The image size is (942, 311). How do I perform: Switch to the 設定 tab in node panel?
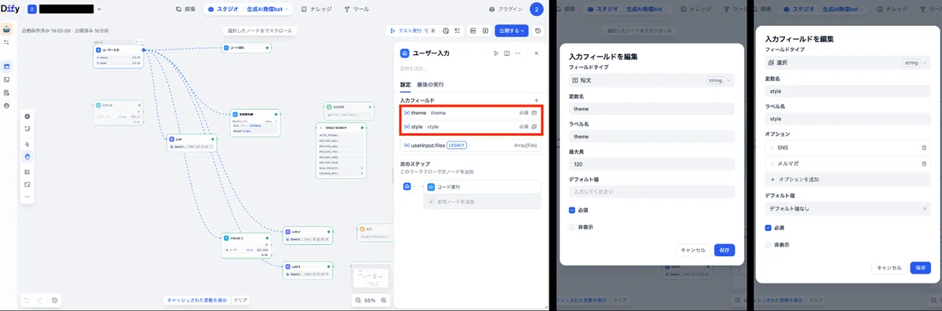[x=405, y=84]
